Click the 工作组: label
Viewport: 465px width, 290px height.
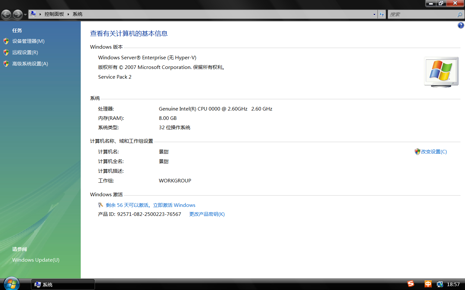point(106,181)
